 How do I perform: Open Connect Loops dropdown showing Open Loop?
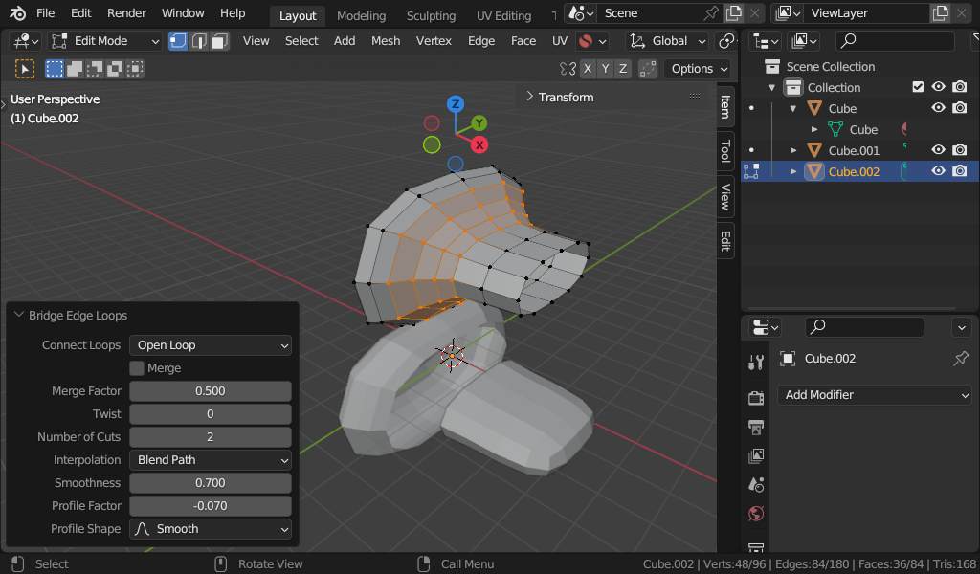click(210, 345)
